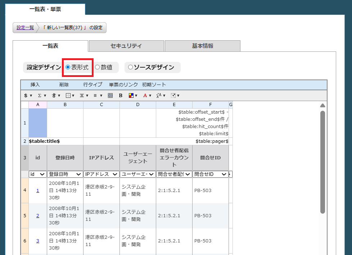Screen dimensions: 352x255
Task: Select column F header
Action: (211, 105)
